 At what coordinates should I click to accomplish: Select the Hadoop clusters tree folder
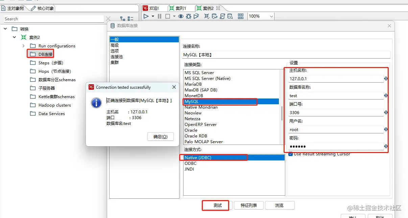click(x=50, y=105)
